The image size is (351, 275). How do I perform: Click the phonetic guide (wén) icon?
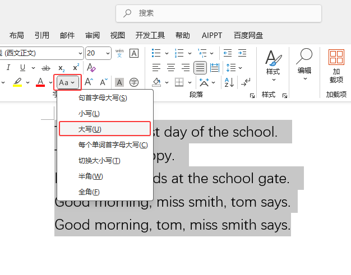[119, 53]
